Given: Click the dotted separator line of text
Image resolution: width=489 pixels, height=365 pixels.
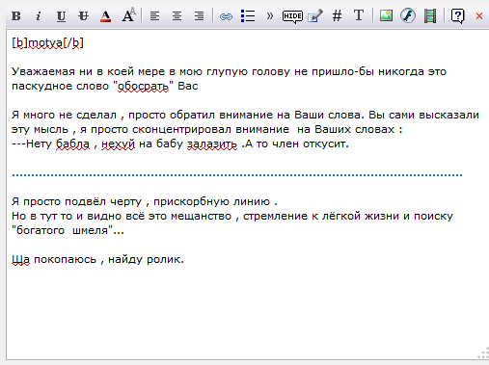Looking at the screenshot, I should [x=237, y=175].
